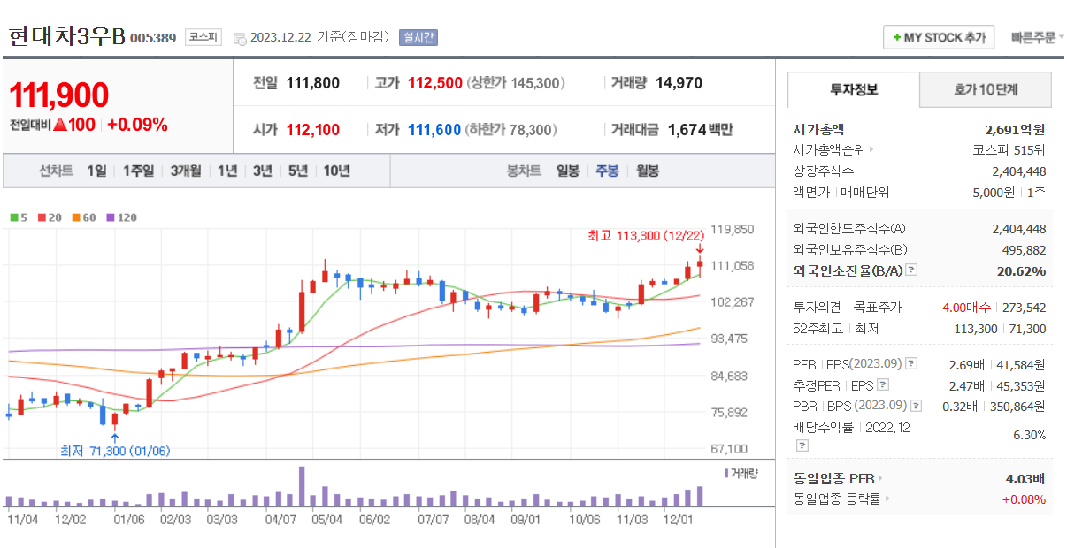Open help icon next to 외국인소진율(B/A)

[x=911, y=270]
